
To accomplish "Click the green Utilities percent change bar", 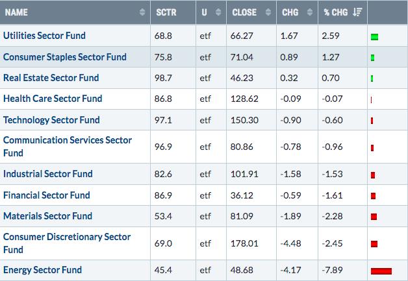I will tap(374, 37).
